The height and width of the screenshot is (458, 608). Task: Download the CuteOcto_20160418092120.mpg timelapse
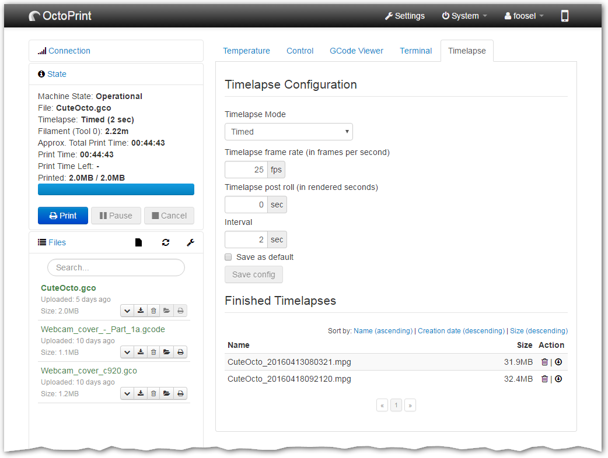558,379
